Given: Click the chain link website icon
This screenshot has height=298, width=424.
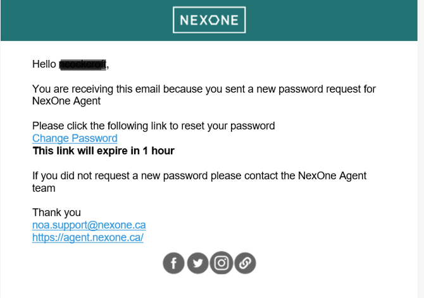Looking at the screenshot, I should coord(245,263).
